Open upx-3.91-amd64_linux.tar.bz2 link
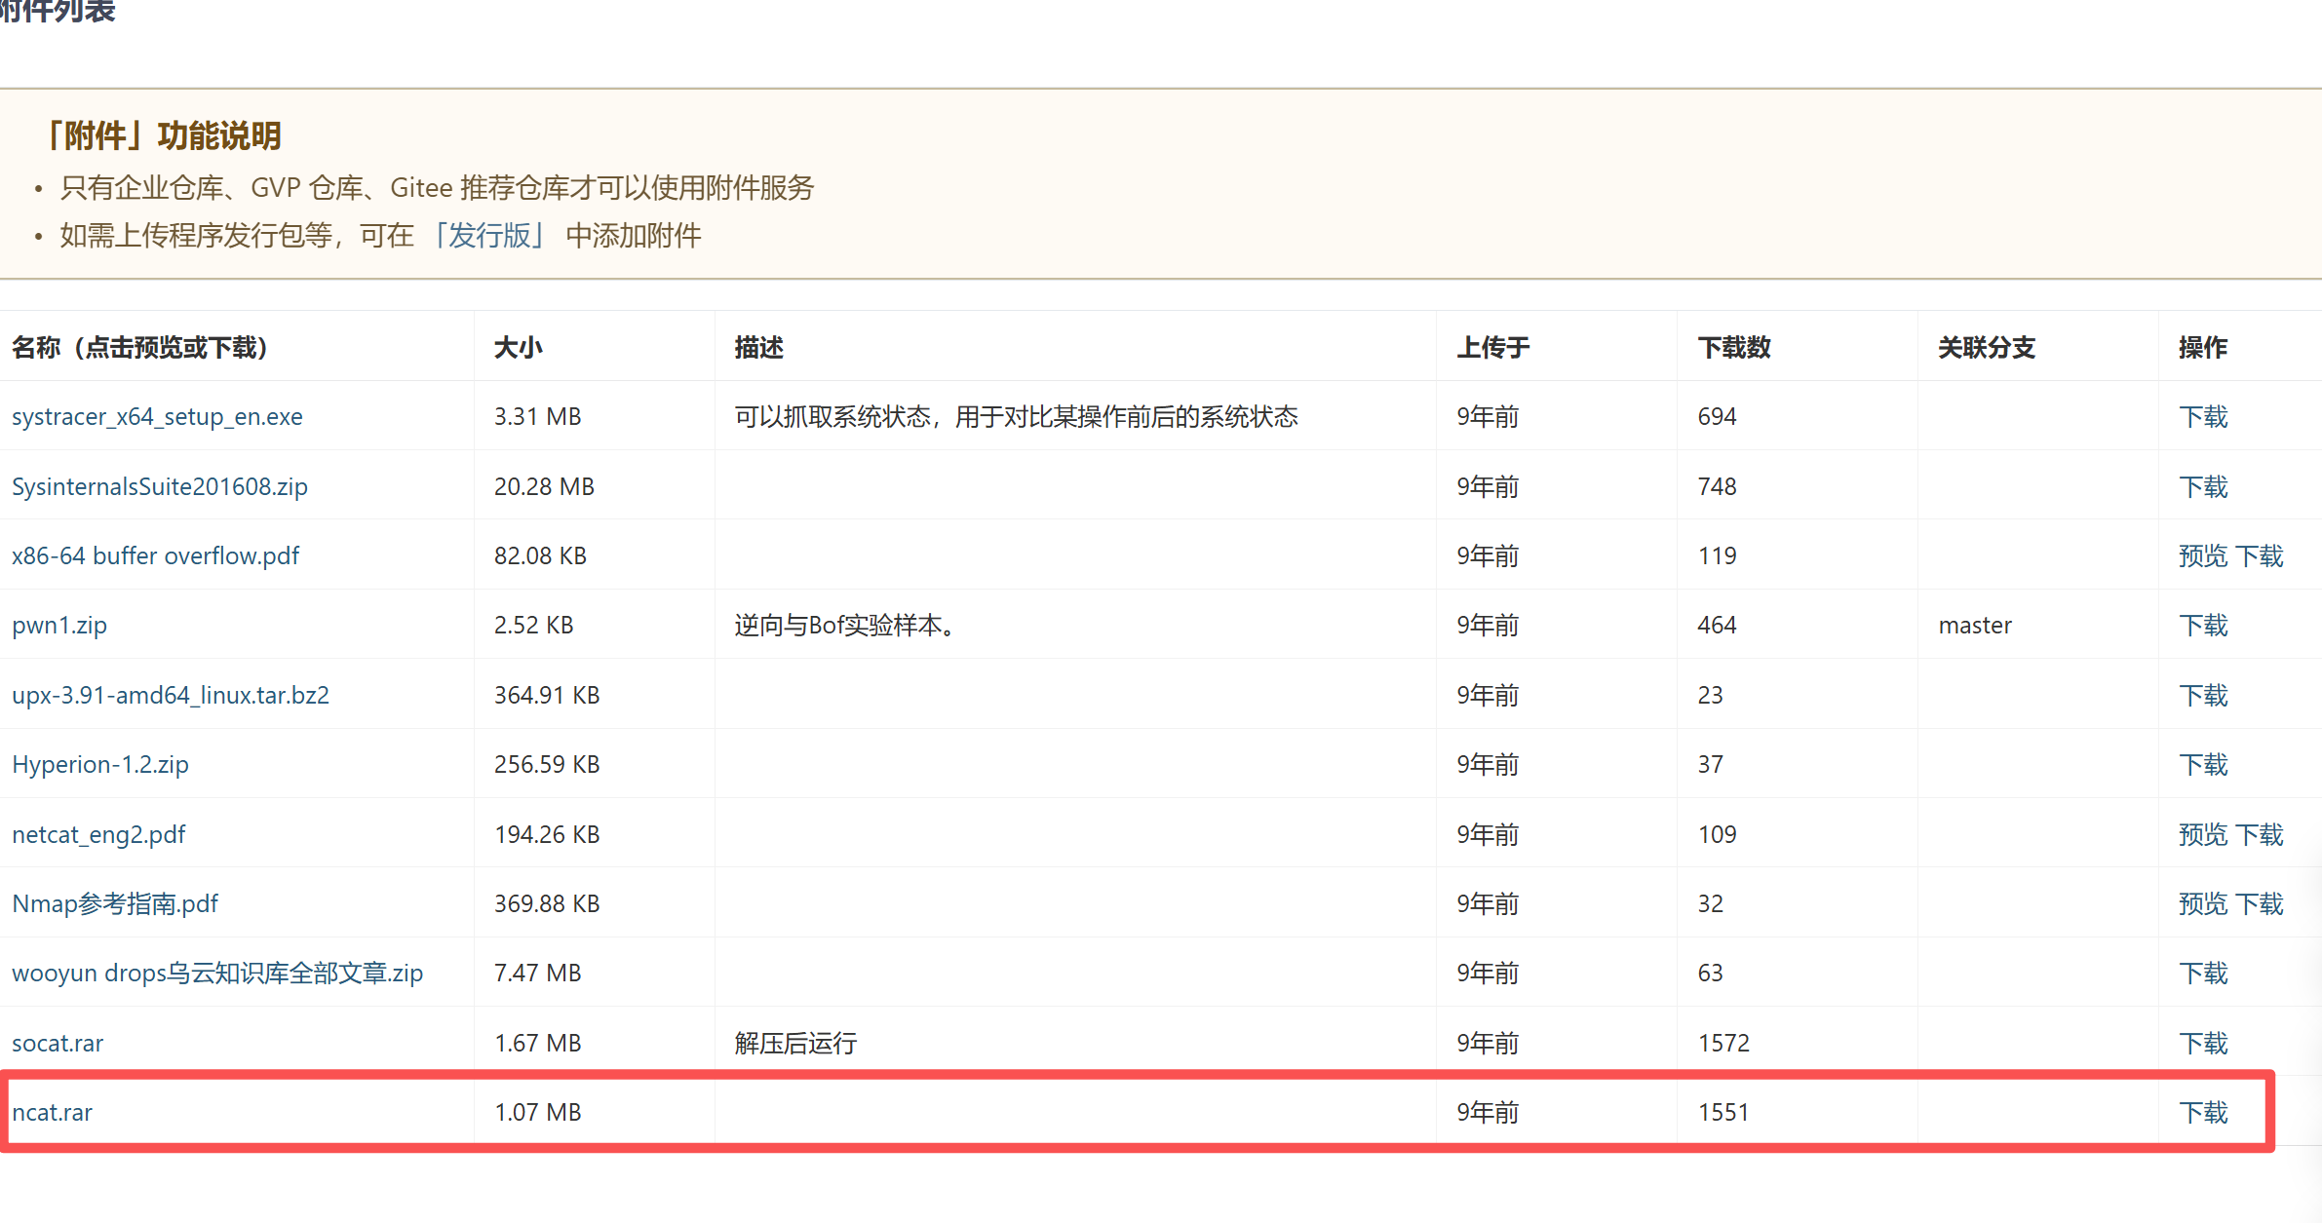 (x=171, y=695)
